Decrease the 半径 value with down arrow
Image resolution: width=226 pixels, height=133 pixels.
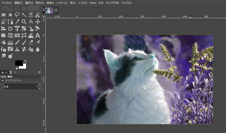[39, 88]
